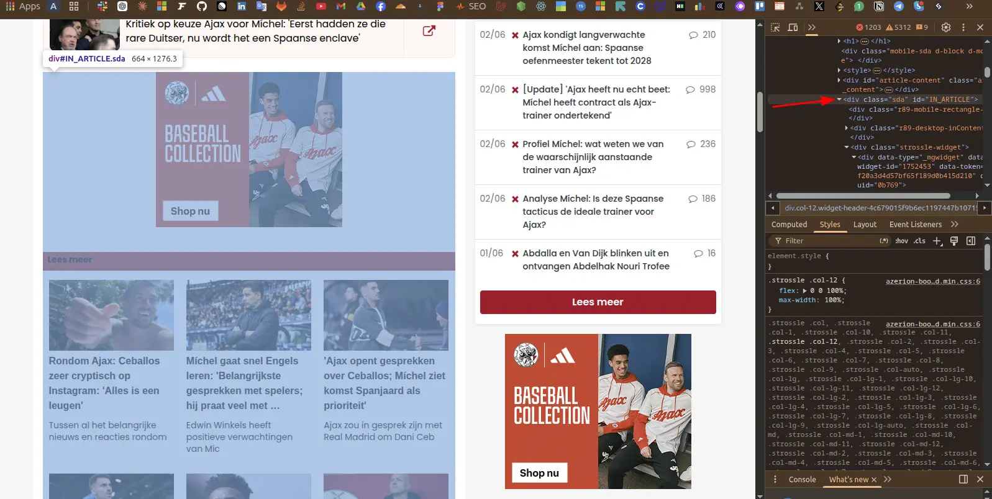Open the Apps bookmark shortcut
992x499 pixels.
[x=23, y=6]
